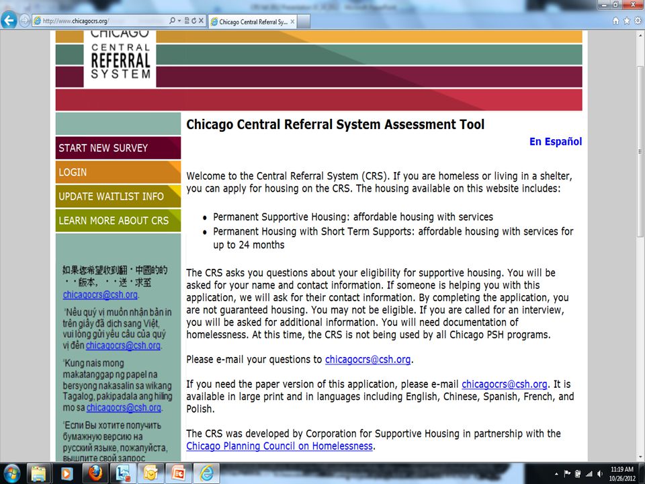
Task: Toggle the compatibility view icon
Action: coord(187,21)
